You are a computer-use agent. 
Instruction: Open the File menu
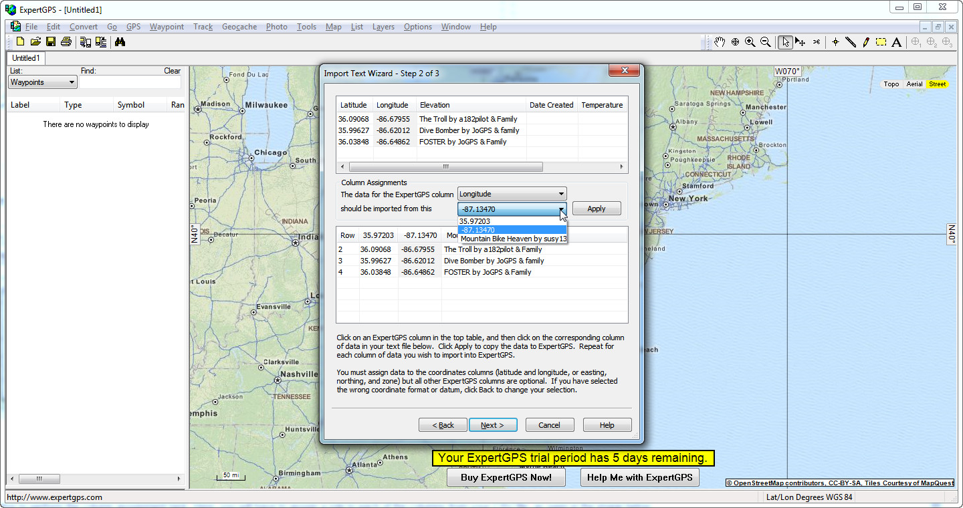31,27
